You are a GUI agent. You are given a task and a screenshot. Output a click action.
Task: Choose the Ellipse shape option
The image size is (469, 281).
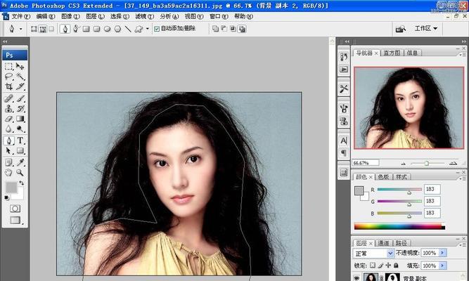[107, 29]
